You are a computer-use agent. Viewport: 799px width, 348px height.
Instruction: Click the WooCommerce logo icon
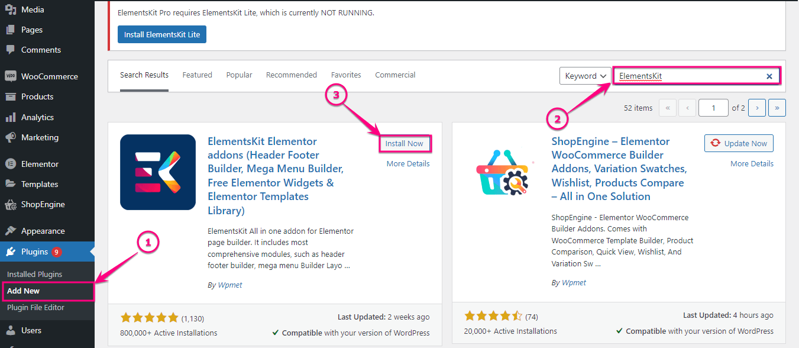(11, 76)
